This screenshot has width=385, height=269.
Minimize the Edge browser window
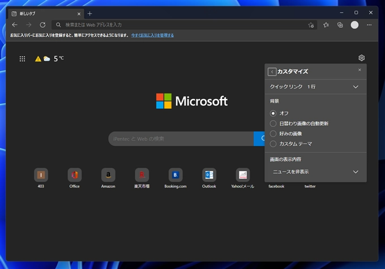tap(341, 12)
